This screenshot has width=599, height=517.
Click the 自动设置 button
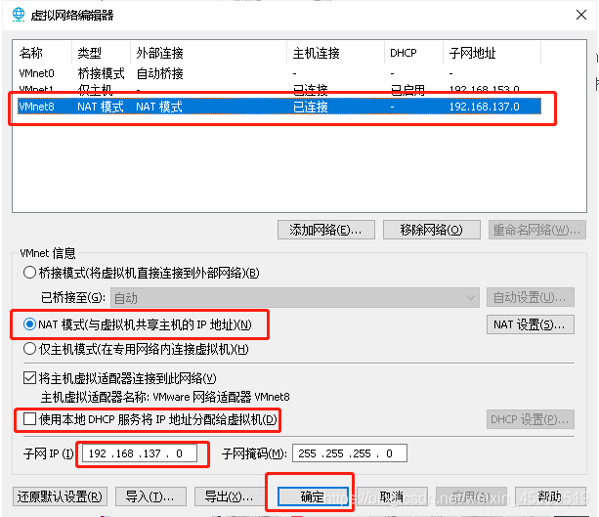pos(531,297)
